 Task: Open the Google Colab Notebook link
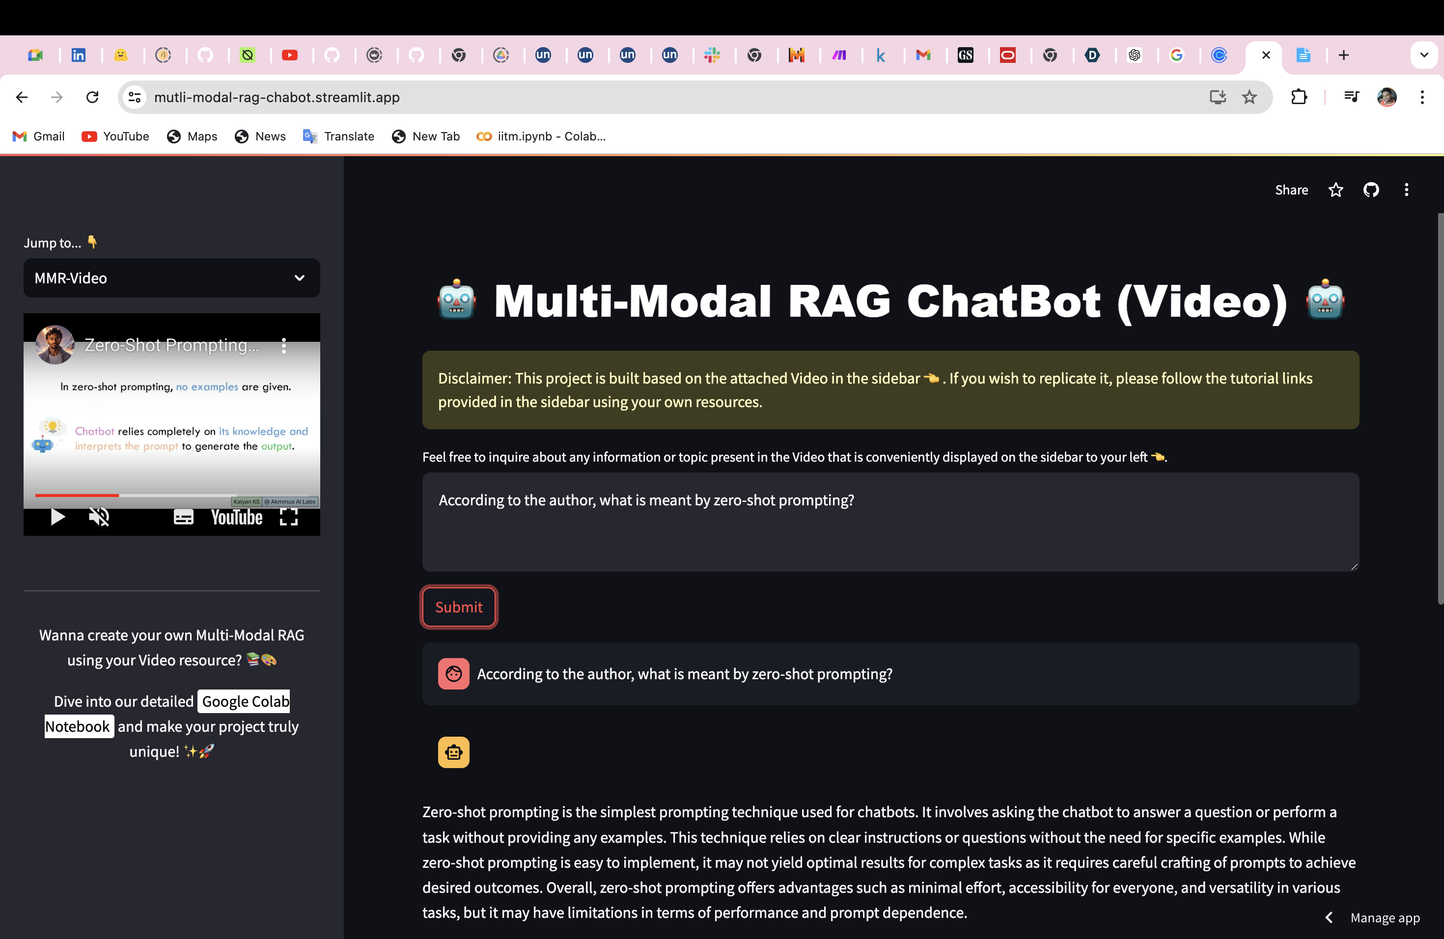click(245, 701)
